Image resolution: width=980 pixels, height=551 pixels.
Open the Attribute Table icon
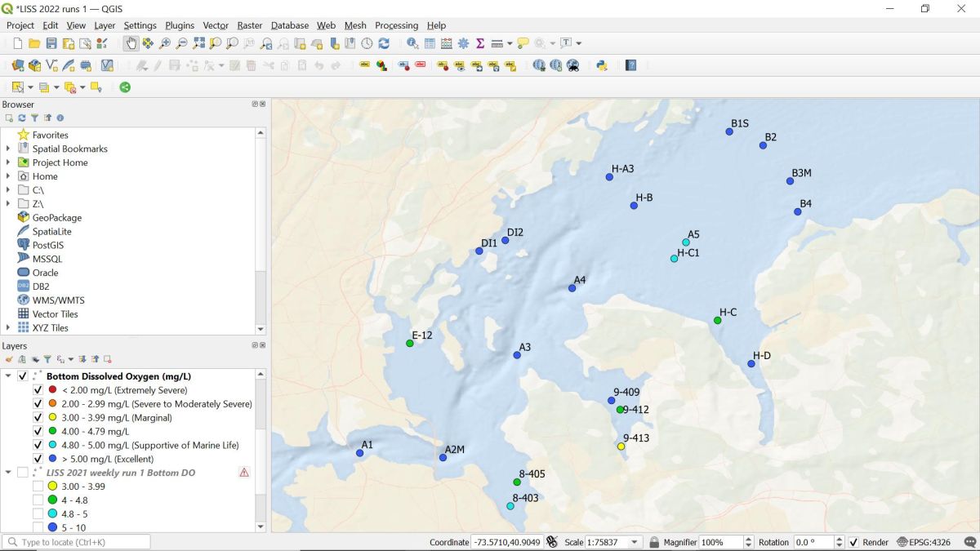(430, 43)
